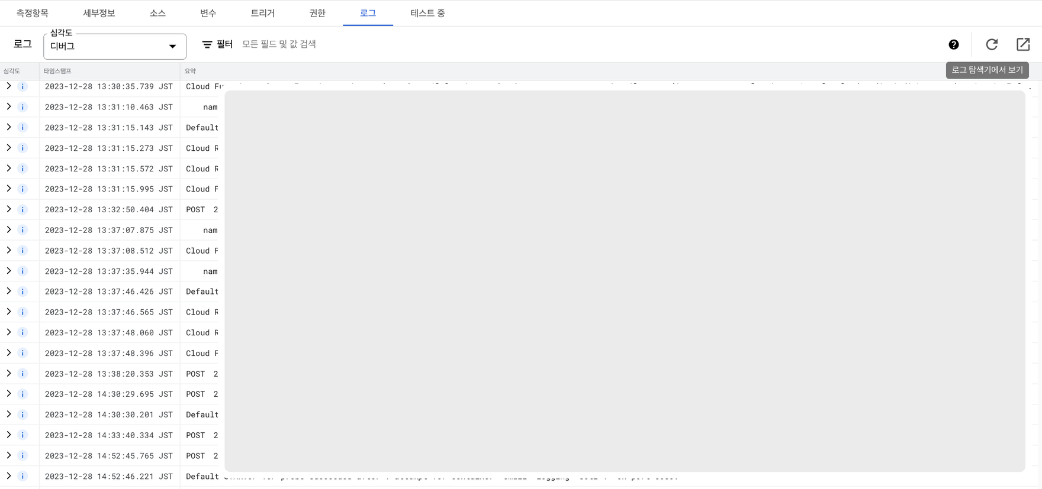1042x489 pixels.
Task: Click info severity icon for 14:52:46.221
Action: pyautogui.click(x=22, y=476)
